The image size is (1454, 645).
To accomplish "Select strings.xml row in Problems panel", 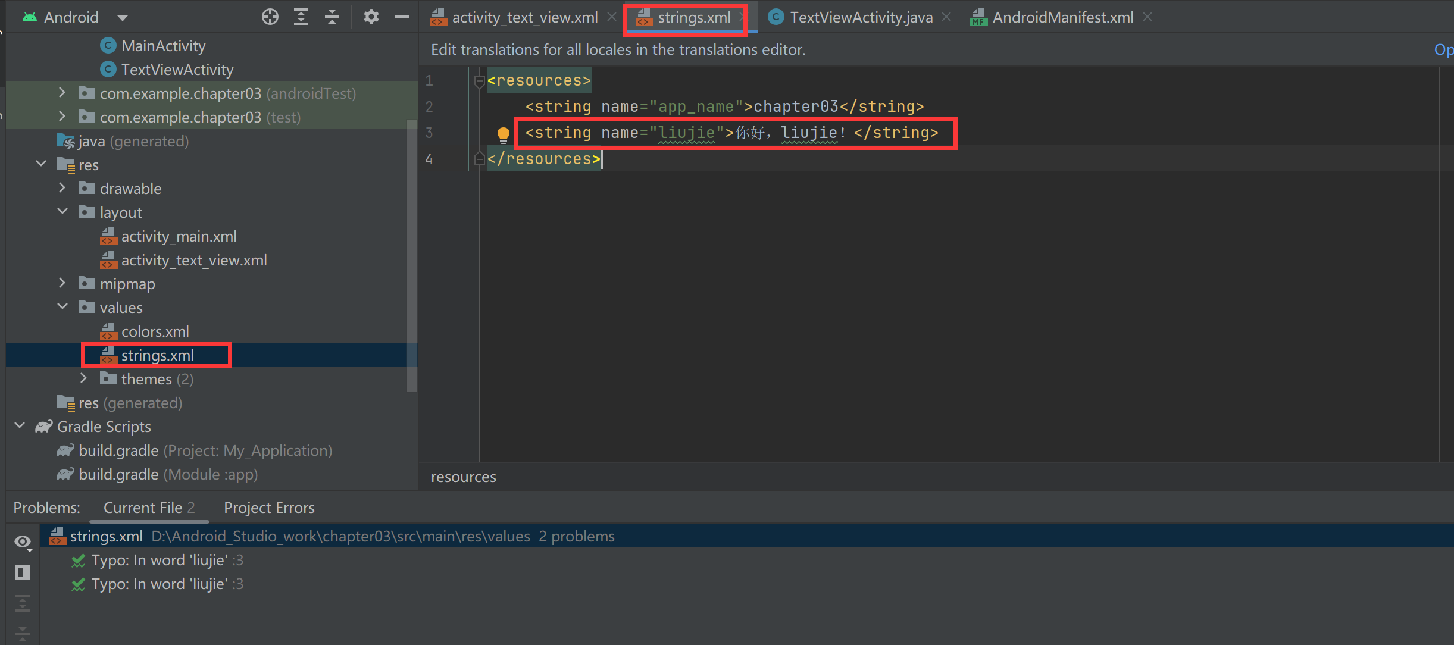I will [x=747, y=536].
